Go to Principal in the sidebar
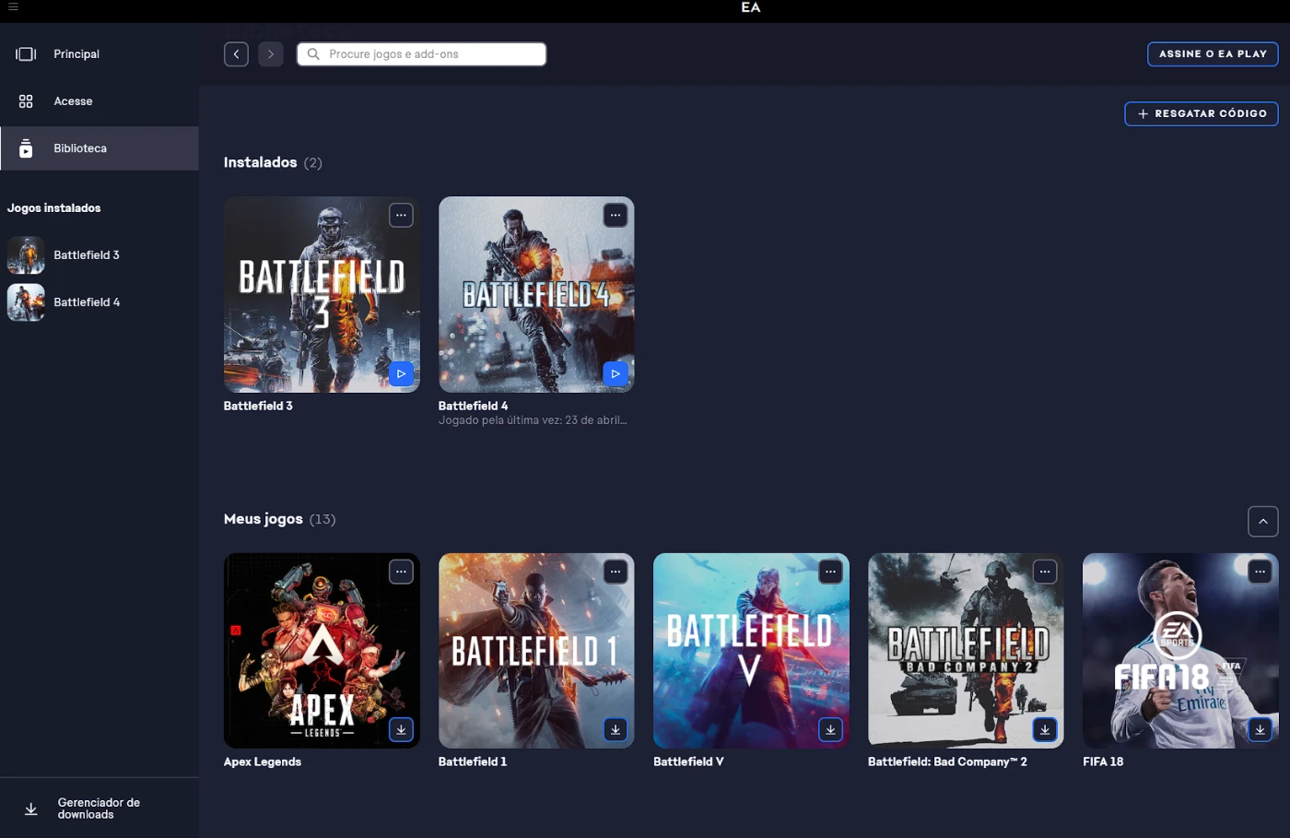Screen dimensions: 1290x838 pos(100,54)
